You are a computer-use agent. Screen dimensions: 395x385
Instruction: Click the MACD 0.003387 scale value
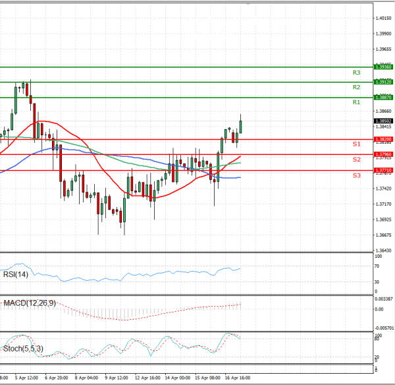(x=384, y=299)
